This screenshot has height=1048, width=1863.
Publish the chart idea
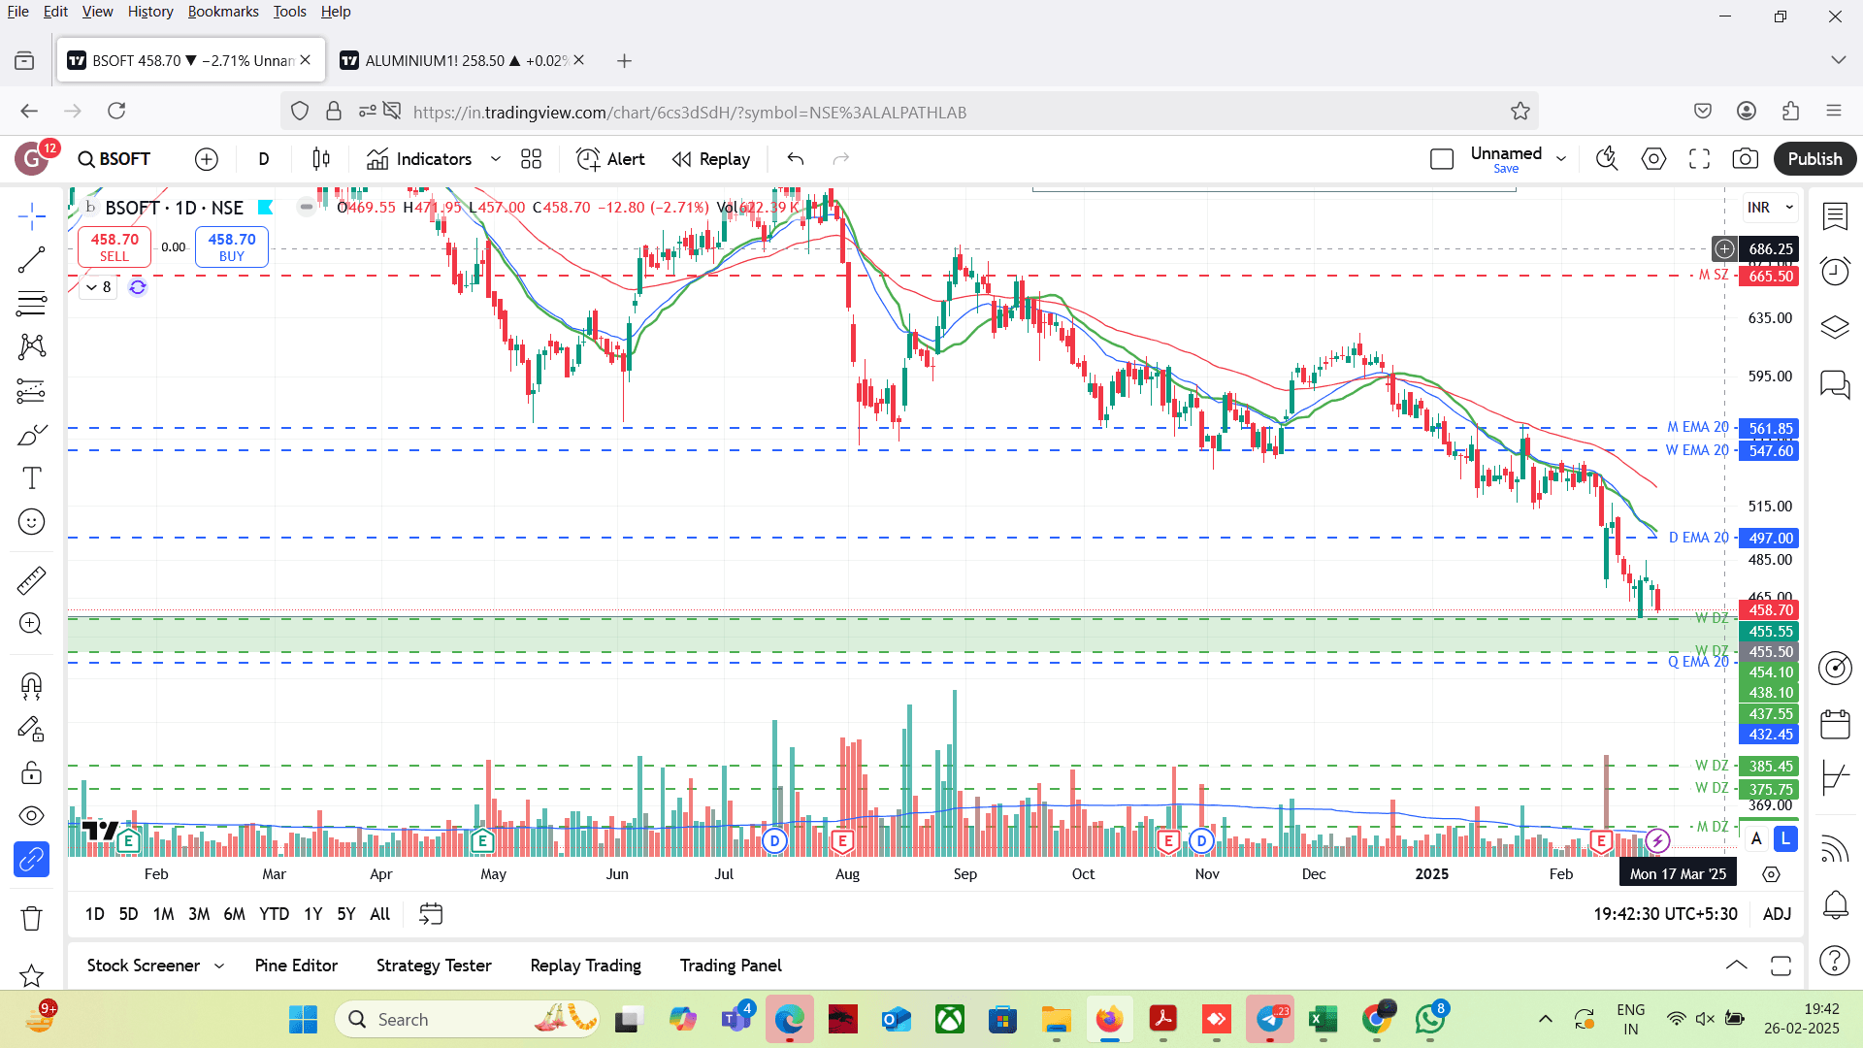pyautogui.click(x=1814, y=159)
